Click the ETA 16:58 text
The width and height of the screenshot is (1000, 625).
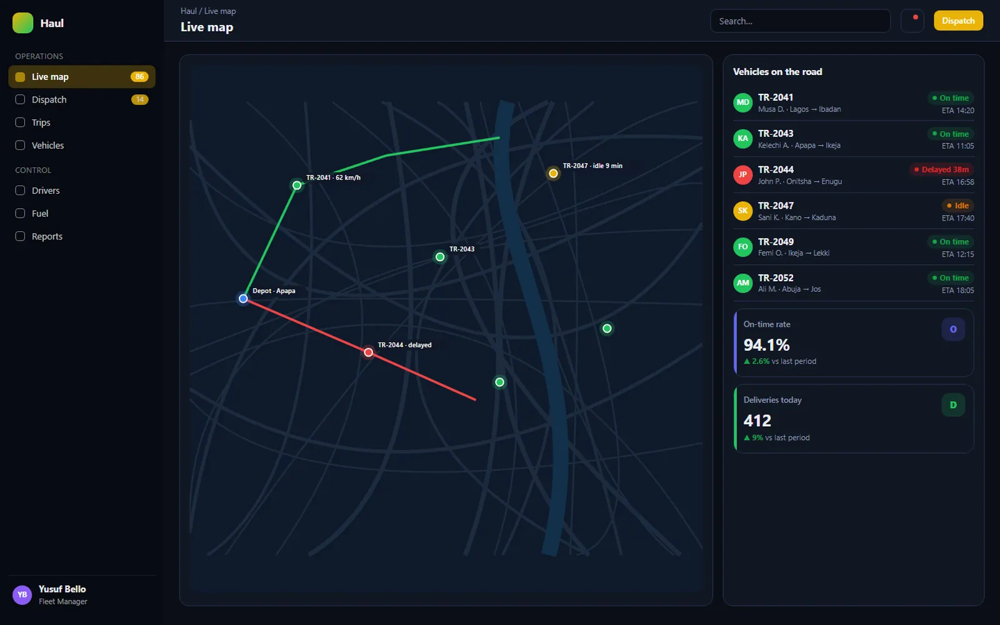pyautogui.click(x=958, y=182)
